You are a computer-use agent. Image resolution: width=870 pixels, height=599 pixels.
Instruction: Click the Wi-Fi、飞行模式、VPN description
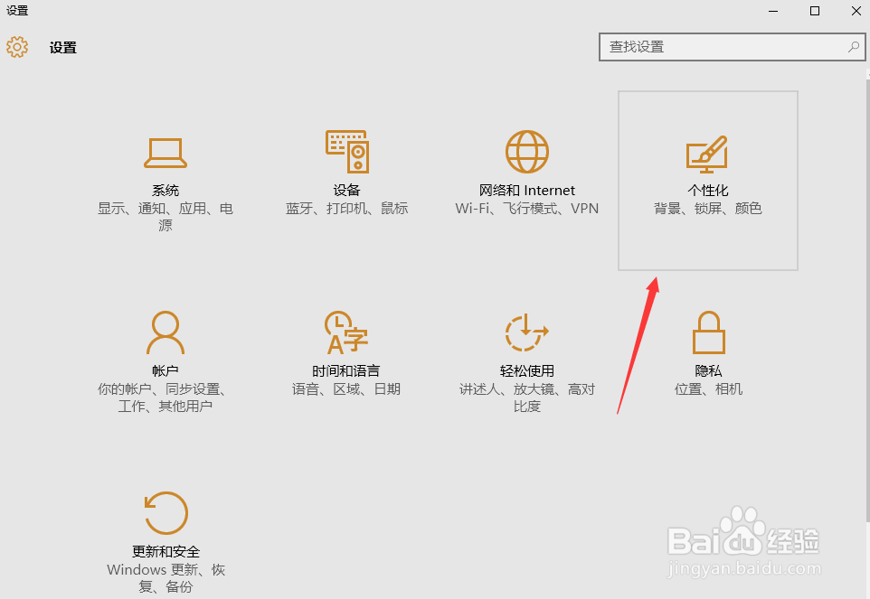click(x=526, y=208)
